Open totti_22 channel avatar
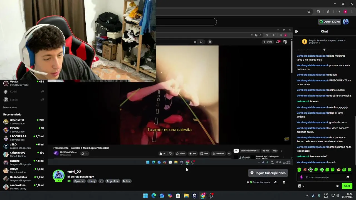 click(x=58, y=176)
